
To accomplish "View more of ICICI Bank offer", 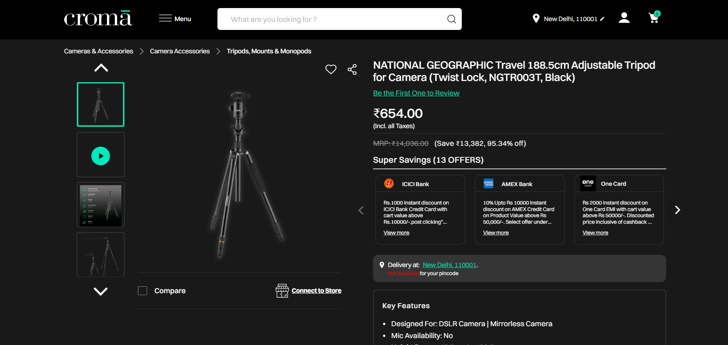I will (396, 233).
